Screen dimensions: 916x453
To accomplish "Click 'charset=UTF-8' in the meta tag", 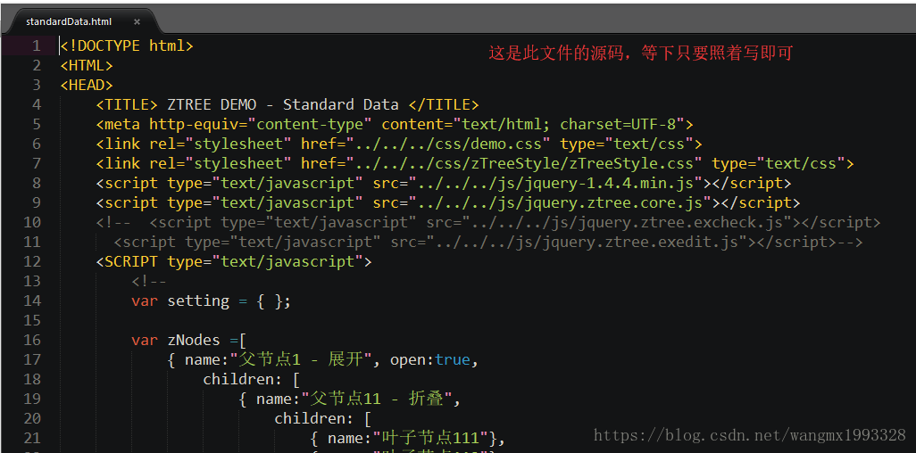I will (618, 124).
